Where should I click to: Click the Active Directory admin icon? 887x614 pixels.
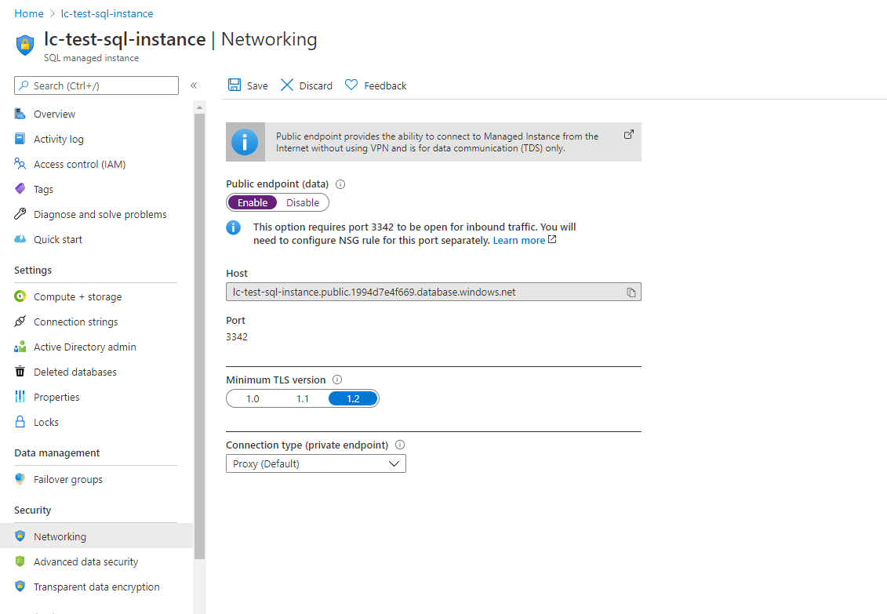click(20, 347)
